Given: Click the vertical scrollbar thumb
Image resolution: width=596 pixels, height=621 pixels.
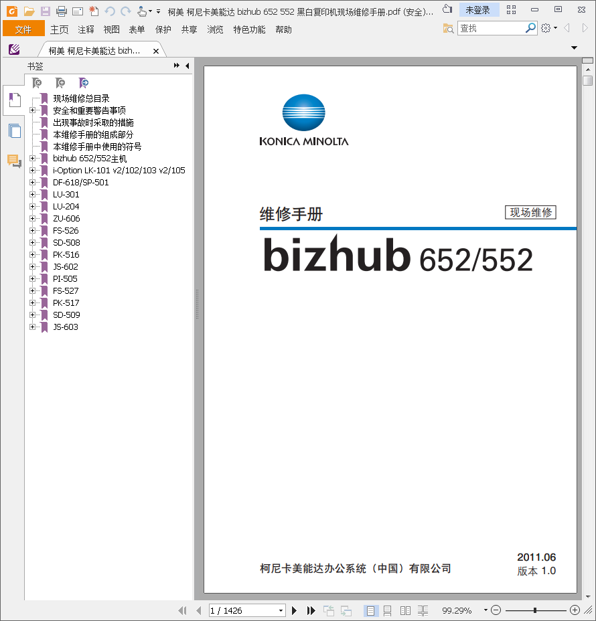Looking at the screenshot, I should coord(588,80).
